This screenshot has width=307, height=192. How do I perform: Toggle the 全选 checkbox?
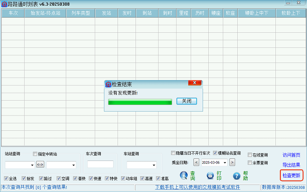point(6,178)
